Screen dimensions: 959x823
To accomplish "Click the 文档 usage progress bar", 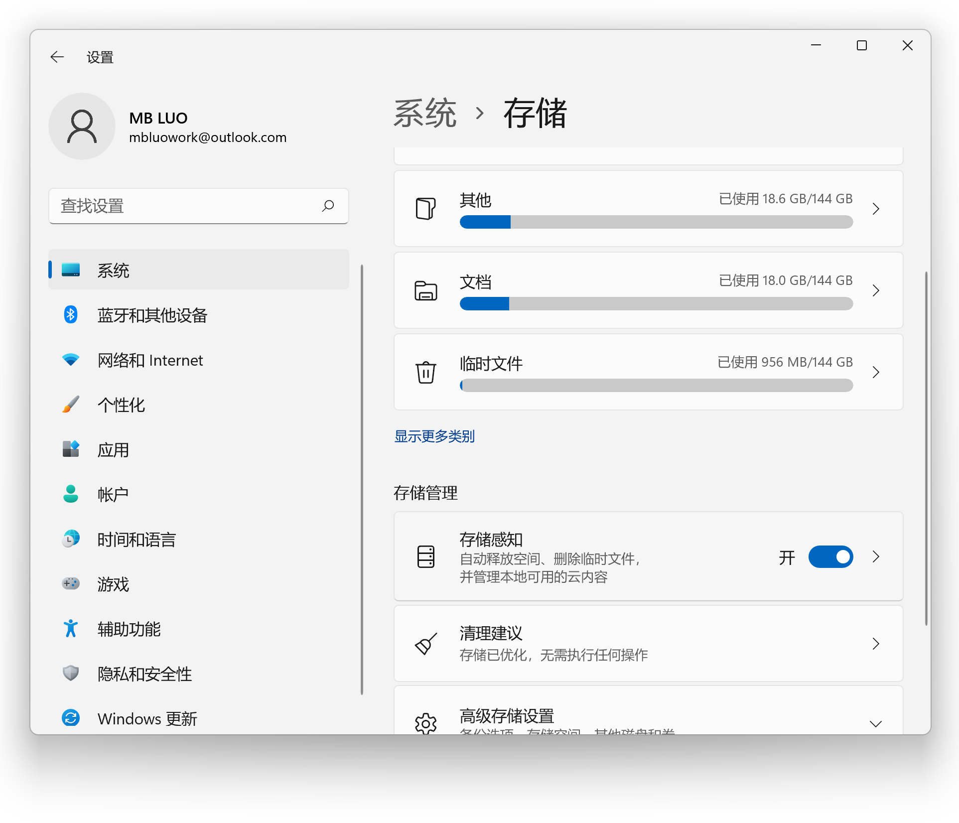I will 656,303.
